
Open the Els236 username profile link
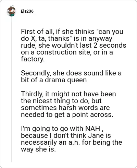pos(27,11)
